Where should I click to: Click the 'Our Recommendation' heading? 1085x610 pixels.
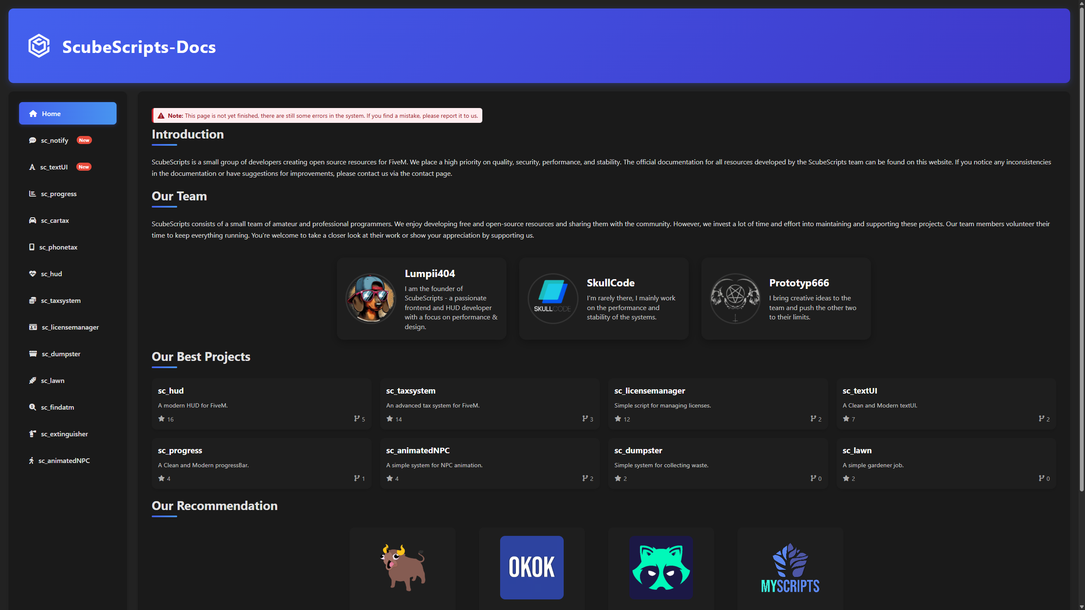point(214,506)
